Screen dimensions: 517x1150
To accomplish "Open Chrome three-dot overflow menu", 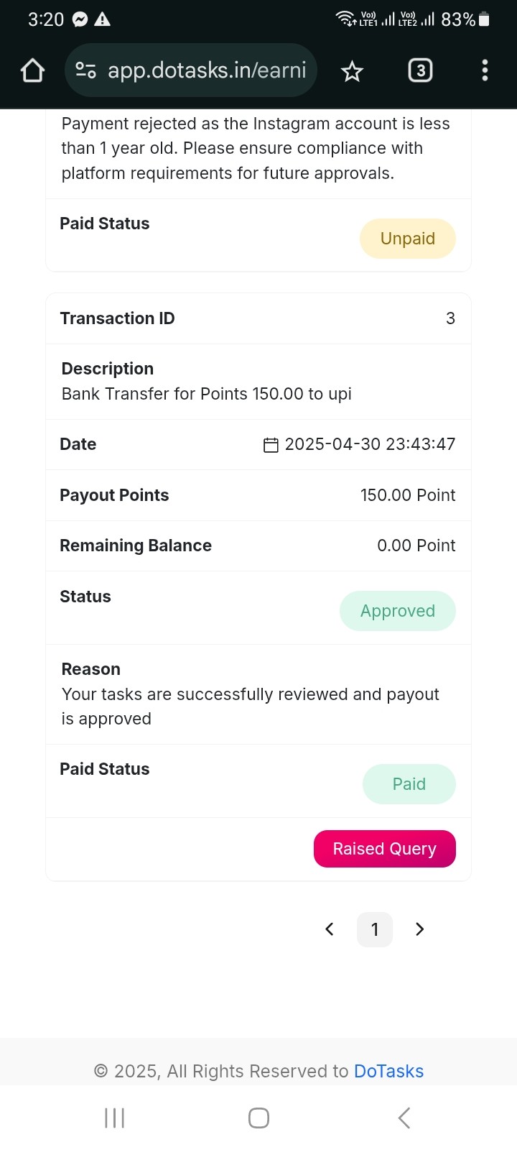I will 485,70.
